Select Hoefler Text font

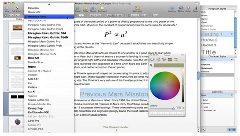point(36,62)
